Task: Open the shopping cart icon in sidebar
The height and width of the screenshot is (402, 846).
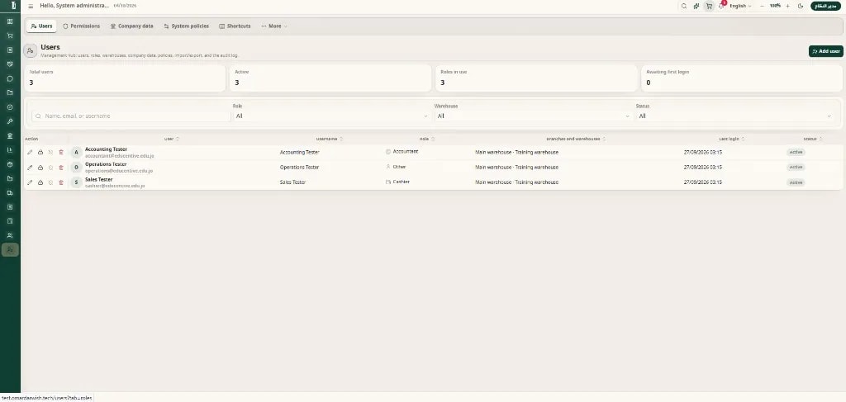Action: pyautogui.click(x=10, y=35)
